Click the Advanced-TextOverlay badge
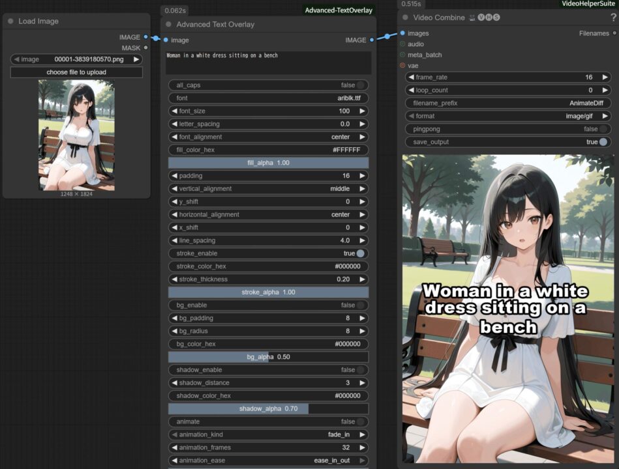Screen dimensions: 619x469 pyautogui.click(x=339, y=10)
